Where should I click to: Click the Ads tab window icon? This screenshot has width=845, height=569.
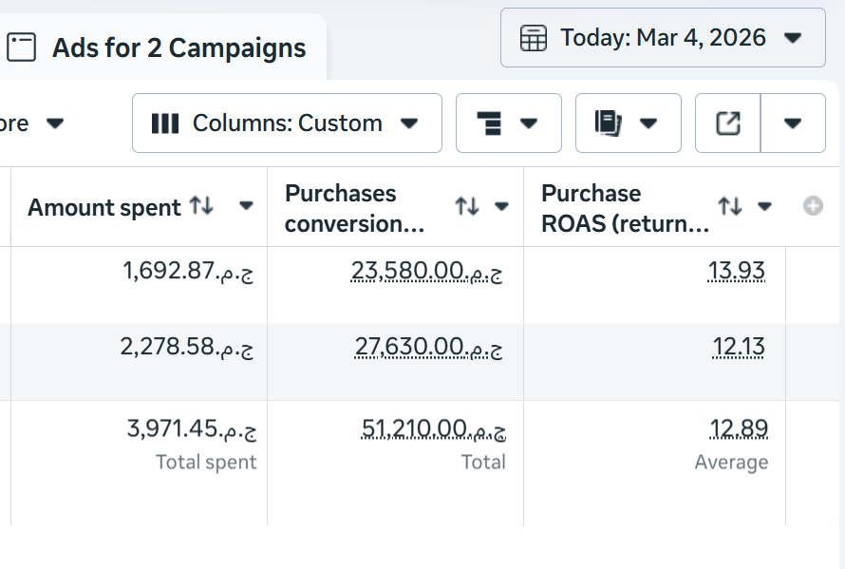coord(22,47)
